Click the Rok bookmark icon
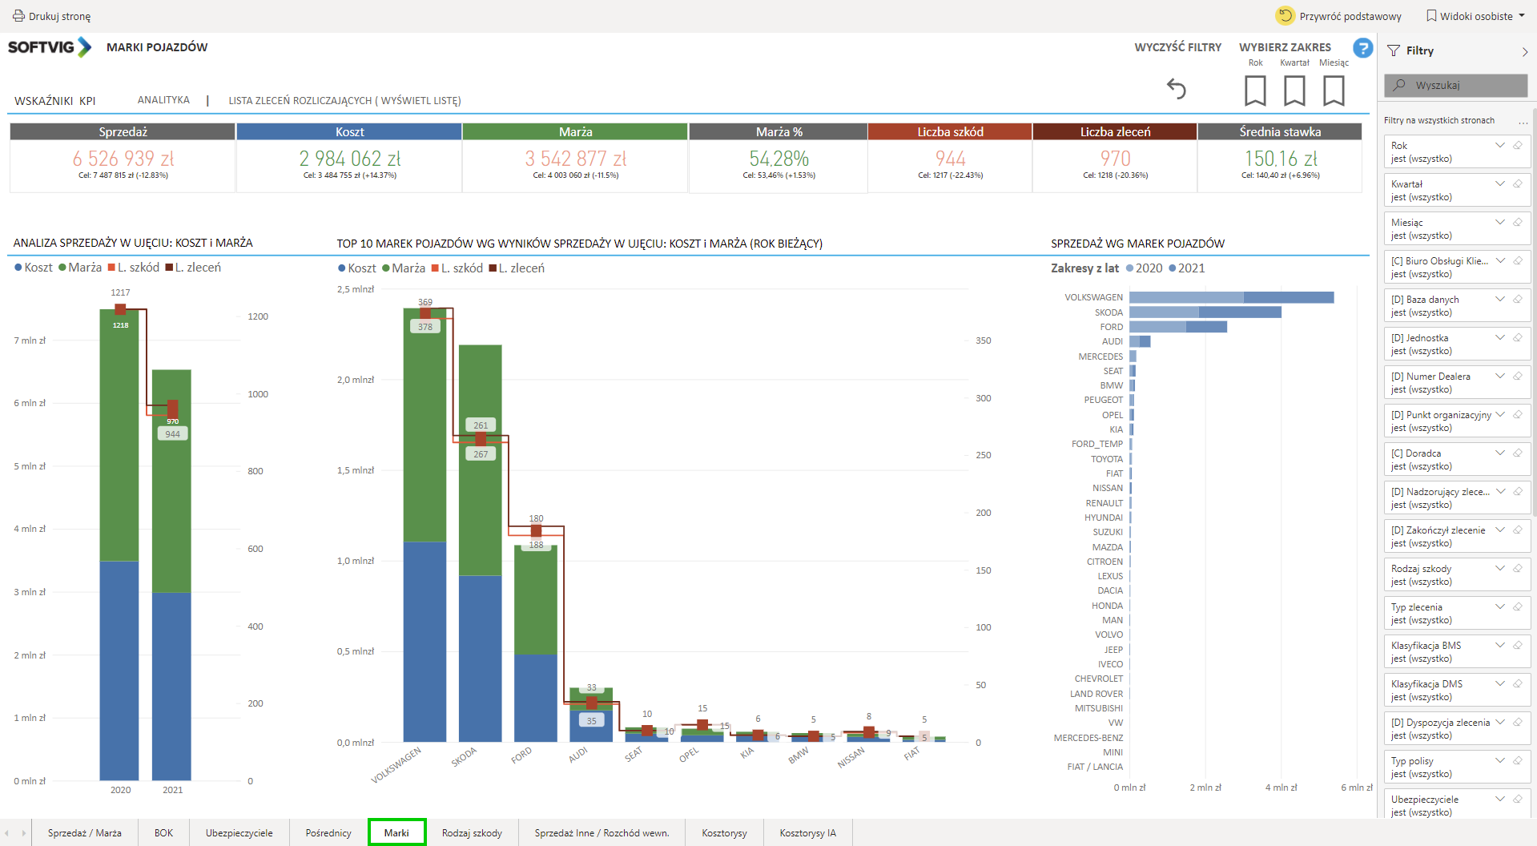The width and height of the screenshot is (1537, 846). pos(1255,91)
